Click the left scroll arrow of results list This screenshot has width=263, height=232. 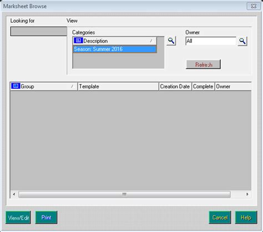coord(14,194)
